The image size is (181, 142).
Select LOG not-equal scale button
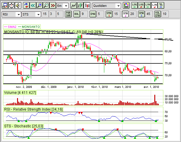(141, 5)
